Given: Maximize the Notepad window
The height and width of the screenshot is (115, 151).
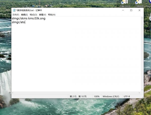Looking at the screenshot, I should pyautogui.click(x=131, y=10).
